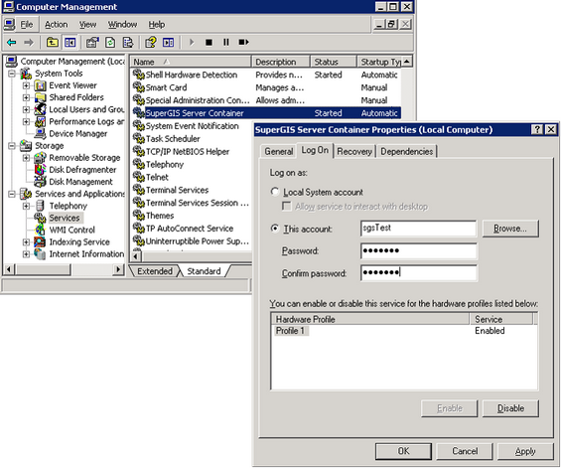Select Disk Management in the tree
This screenshot has width=561, height=468.
(80, 182)
